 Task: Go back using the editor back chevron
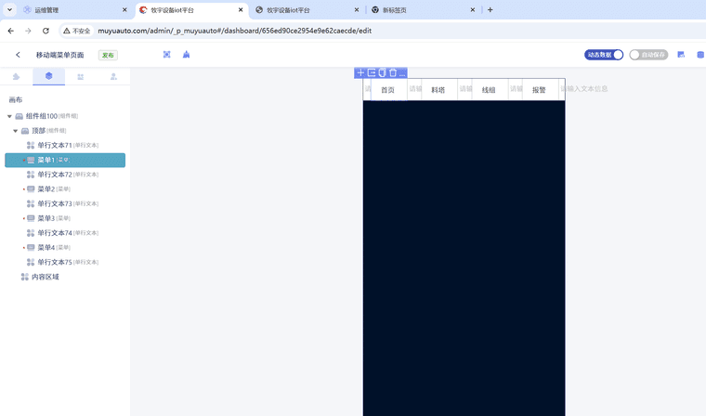click(x=18, y=55)
